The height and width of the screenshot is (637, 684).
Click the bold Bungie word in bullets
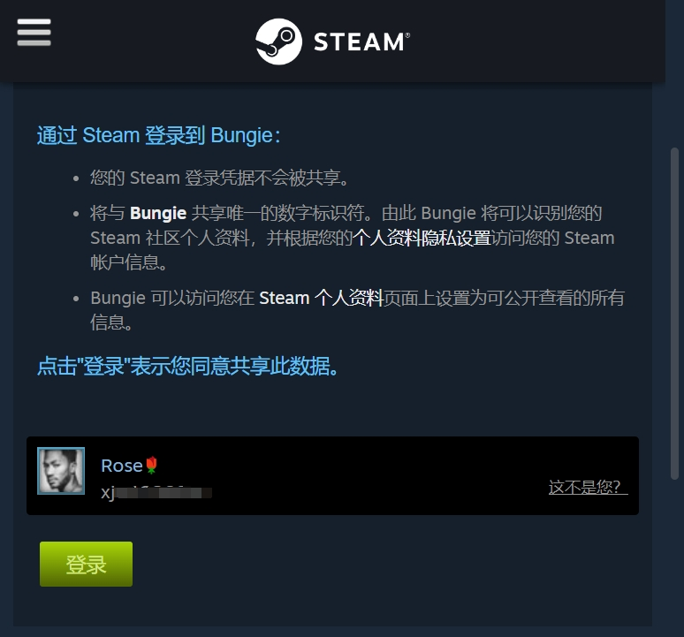tap(158, 213)
